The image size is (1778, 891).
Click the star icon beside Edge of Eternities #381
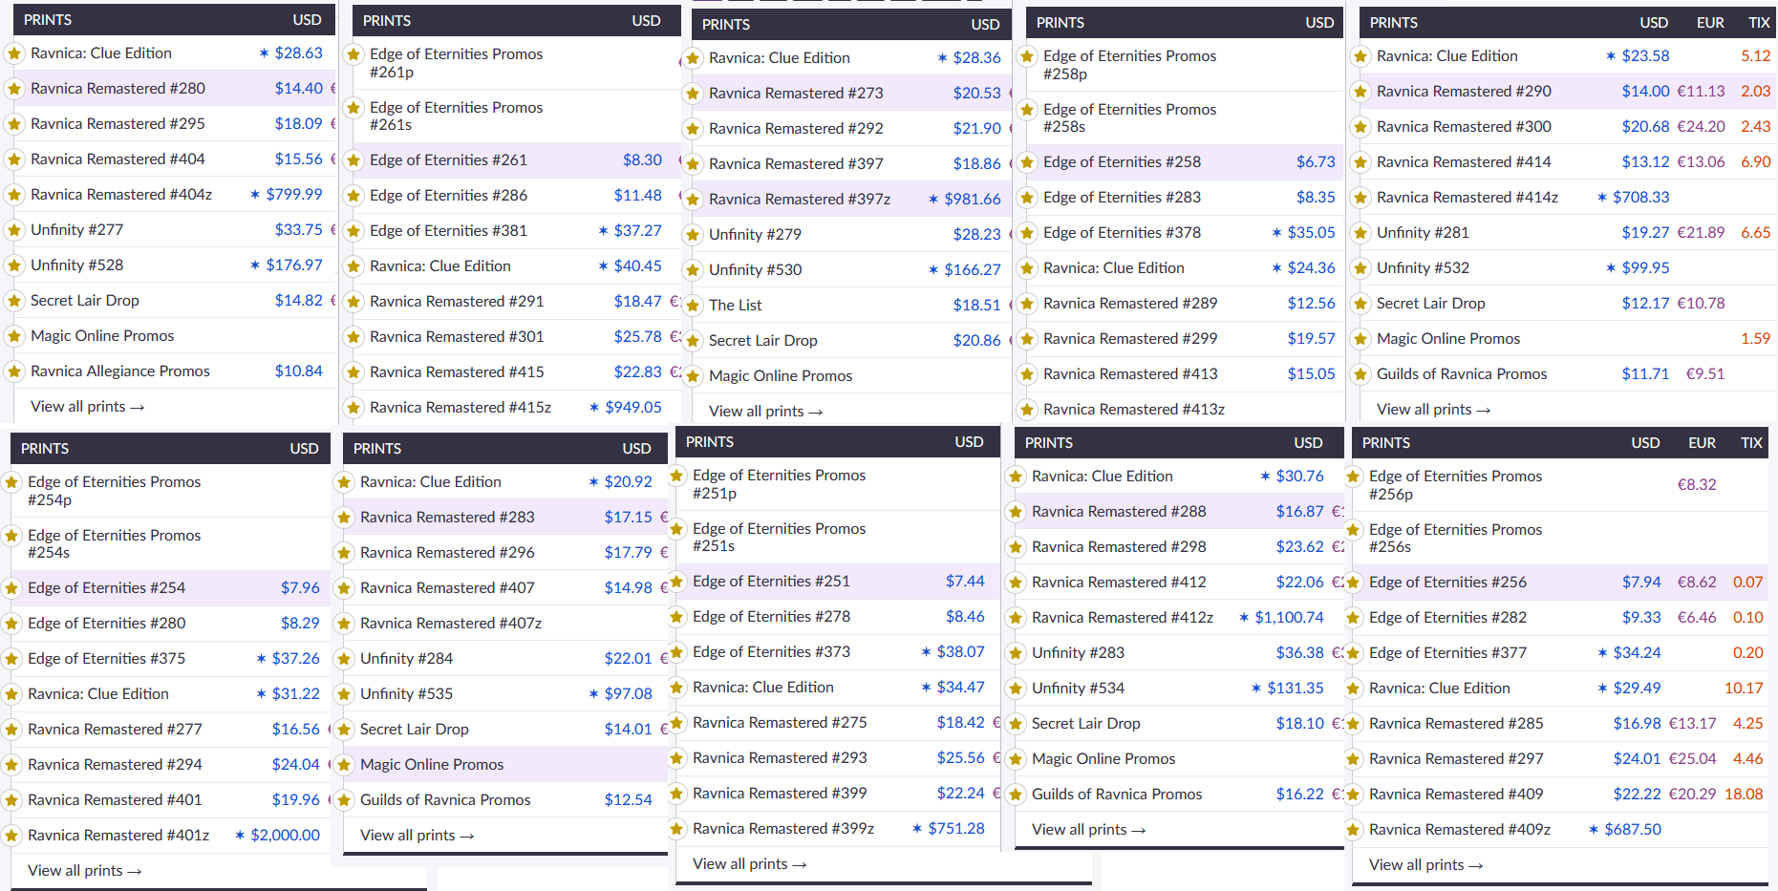[x=353, y=231]
